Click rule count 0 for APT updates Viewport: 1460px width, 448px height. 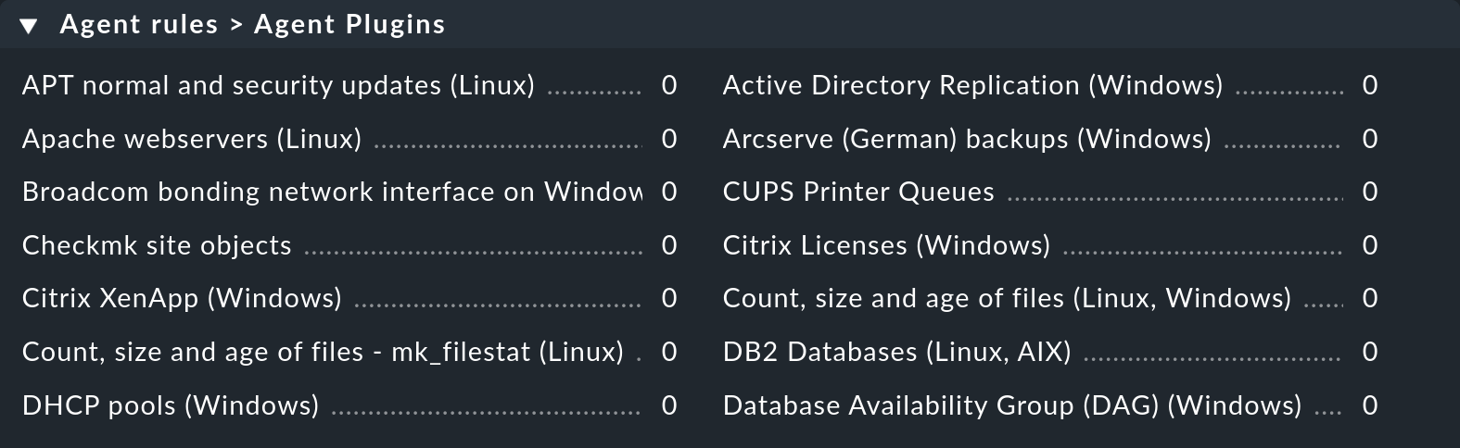tap(669, 85)
